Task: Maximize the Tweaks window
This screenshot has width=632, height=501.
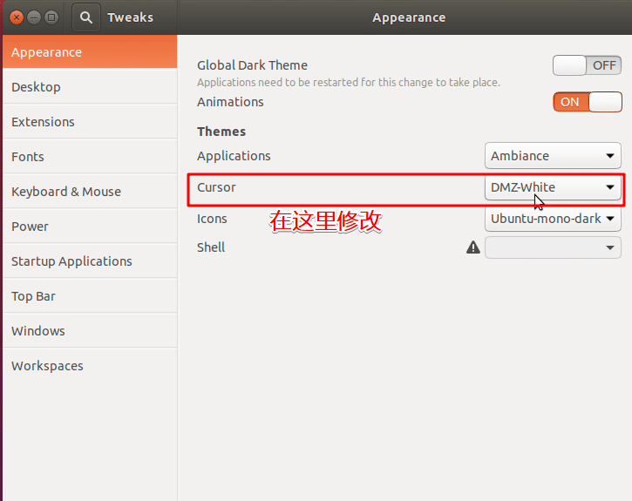Action: click(x=51, y=17)
